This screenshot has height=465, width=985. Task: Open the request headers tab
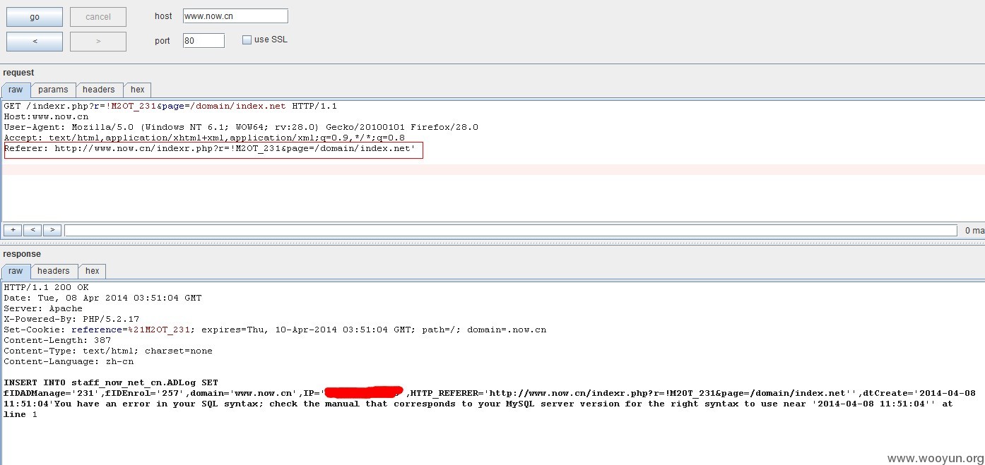tap(98, 90)
